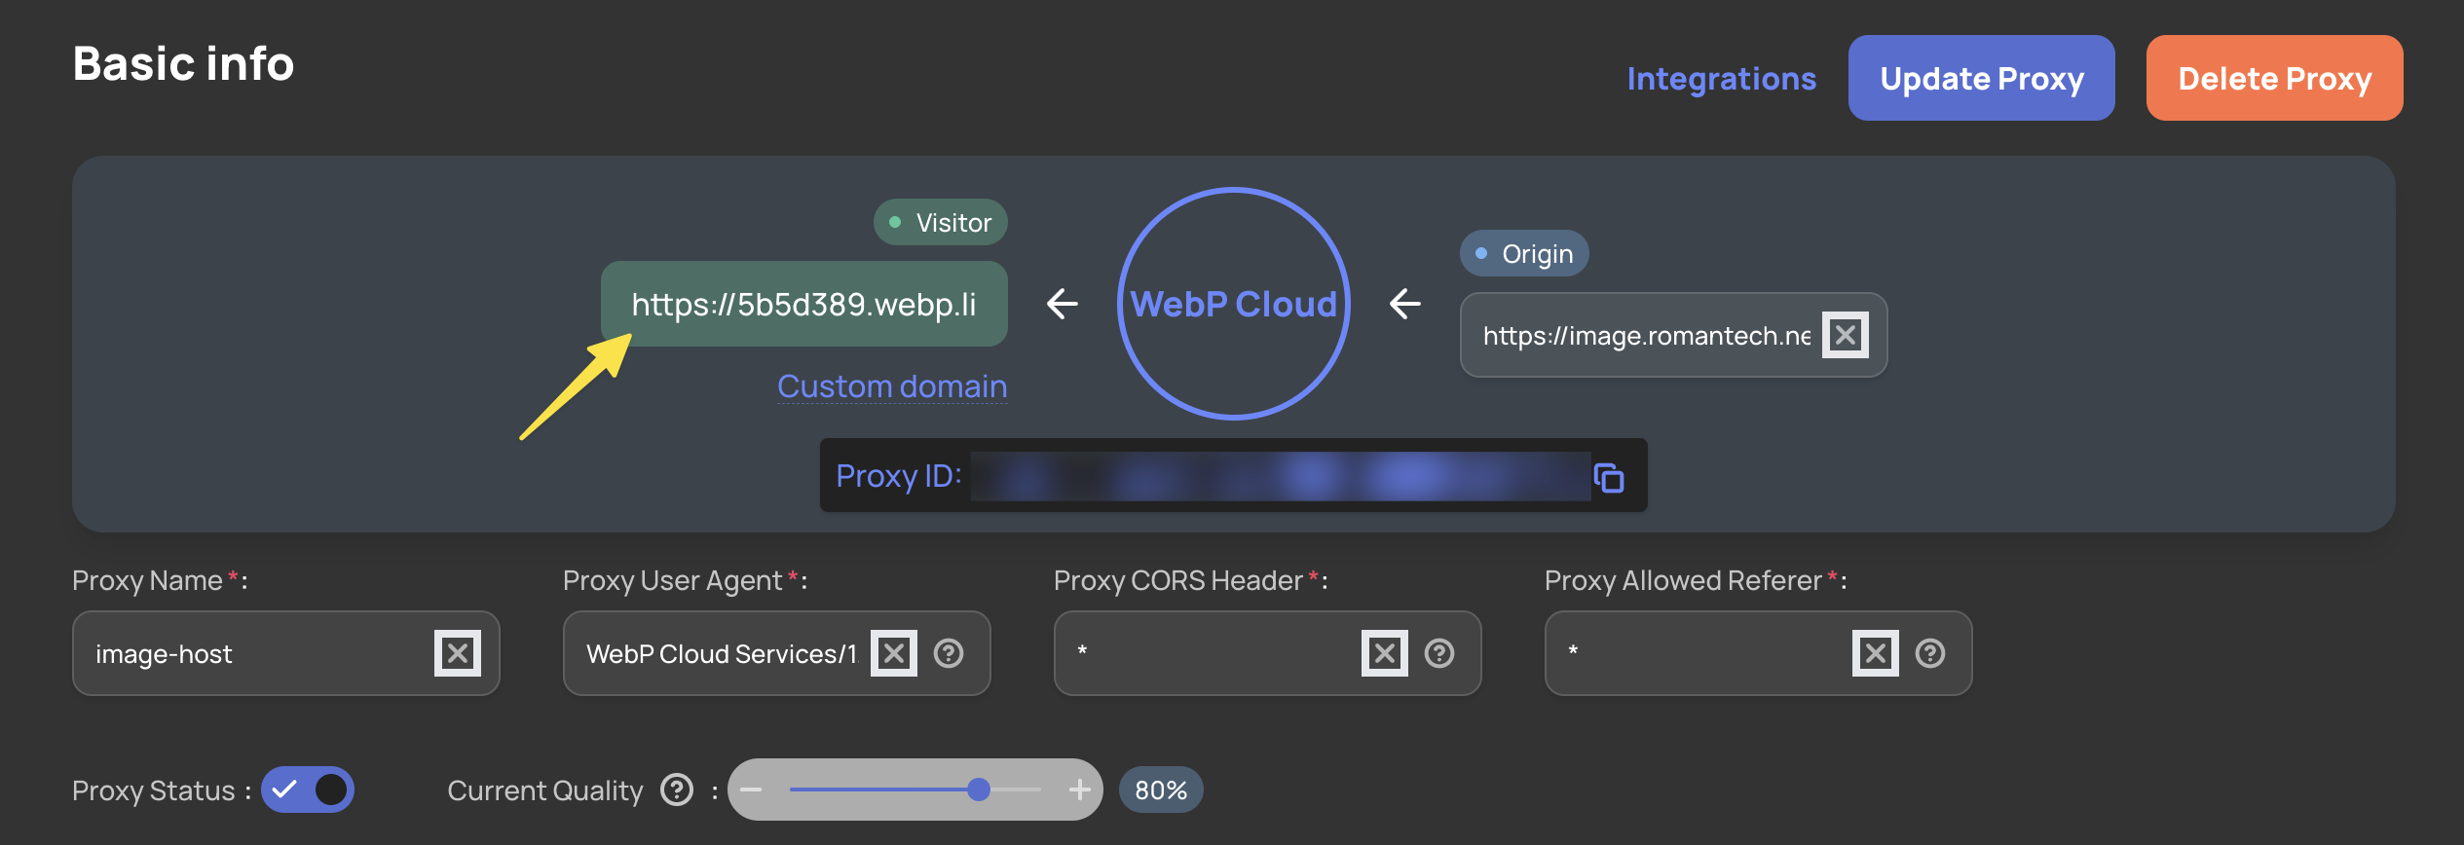
Task: Open help for Proxy CORS Header
Action: [1439, 653]
